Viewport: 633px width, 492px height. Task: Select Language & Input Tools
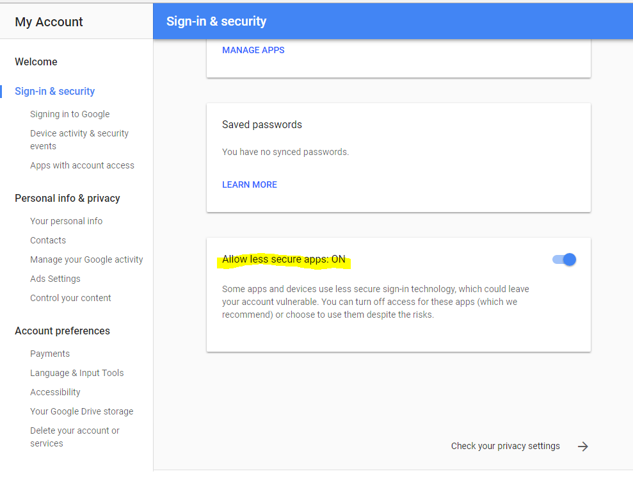[x=77, y=373]
